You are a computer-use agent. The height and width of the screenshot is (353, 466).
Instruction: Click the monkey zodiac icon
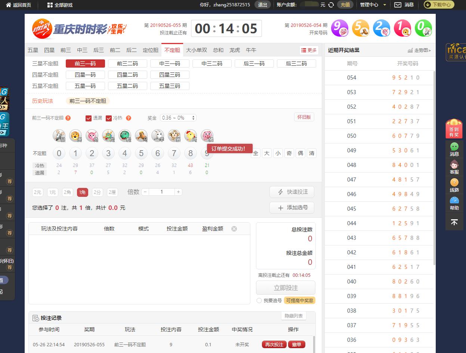174,136
